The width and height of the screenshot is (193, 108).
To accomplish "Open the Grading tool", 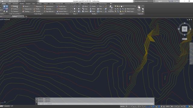I will pos(26,11).
